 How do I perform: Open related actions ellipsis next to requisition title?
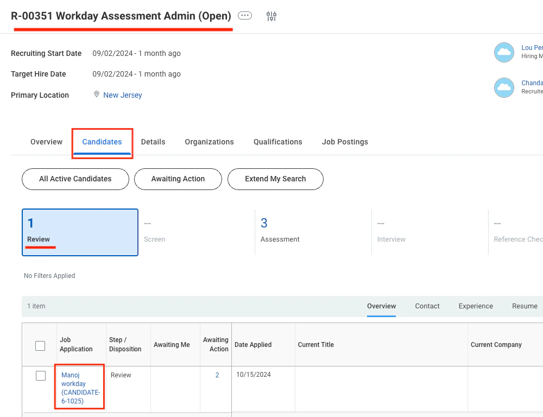(245, 16)
